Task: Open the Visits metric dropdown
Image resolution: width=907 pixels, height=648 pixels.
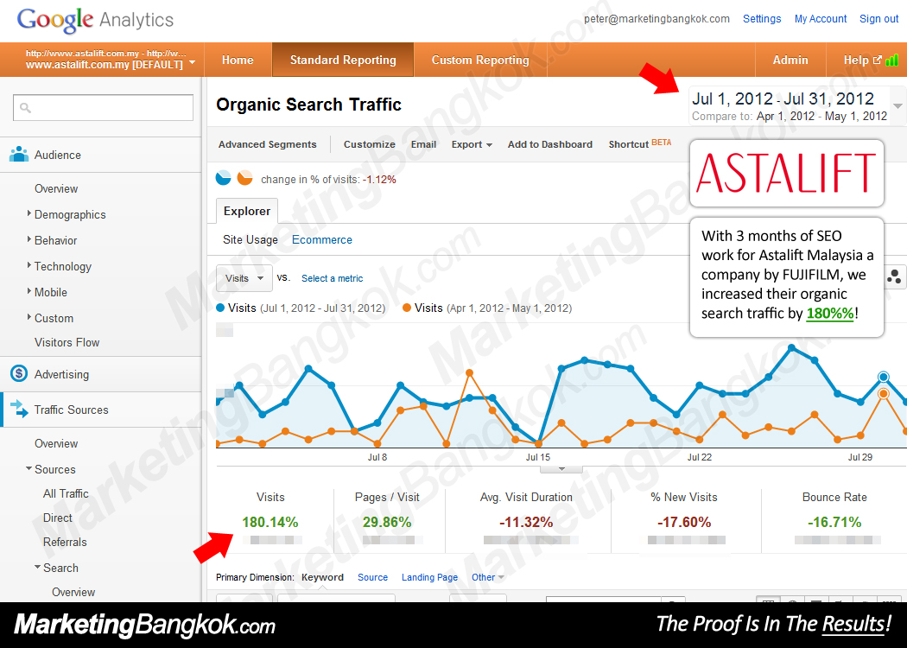Action: click(x=244, y=278)
